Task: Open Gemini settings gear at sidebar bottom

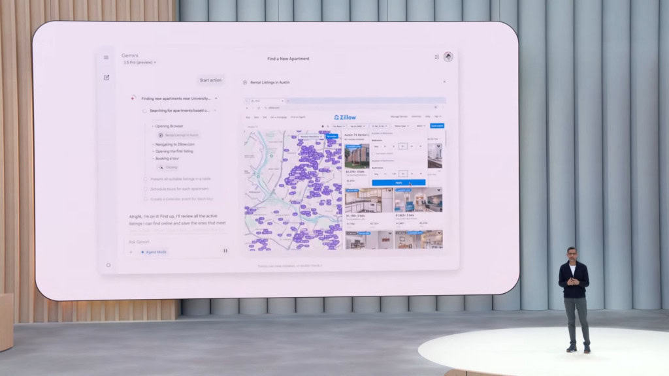Action: [108, 265]
